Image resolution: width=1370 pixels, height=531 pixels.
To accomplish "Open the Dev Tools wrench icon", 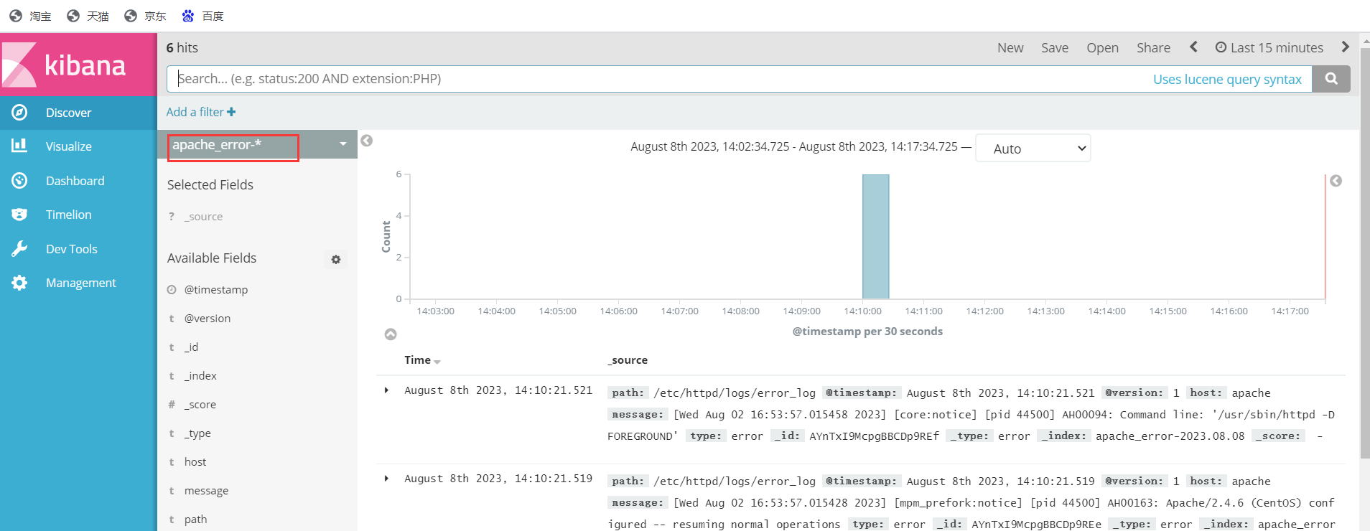I will [19, 249].
